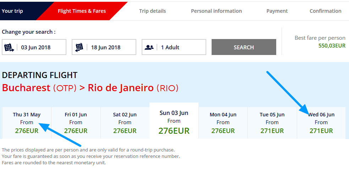Expand the 1 Adult passenger selector
This screenshot has width=349, height=171.
click(180, 47)
